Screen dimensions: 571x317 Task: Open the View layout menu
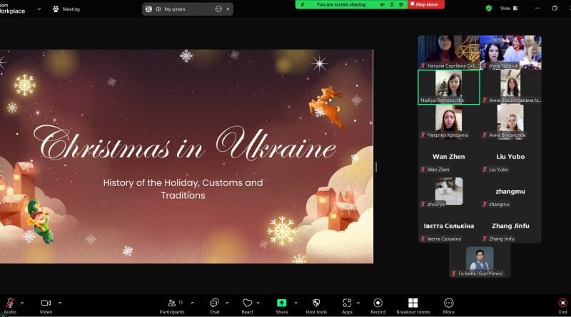[x=509, y=8]
